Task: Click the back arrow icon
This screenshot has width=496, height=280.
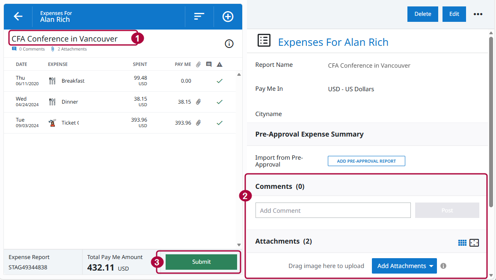Action: click(18, 16)
